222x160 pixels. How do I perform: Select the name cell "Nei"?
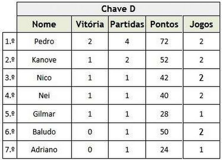tap(44, 96)
